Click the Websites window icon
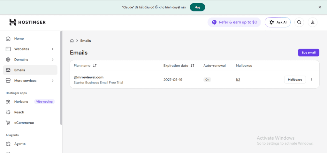 8,49
